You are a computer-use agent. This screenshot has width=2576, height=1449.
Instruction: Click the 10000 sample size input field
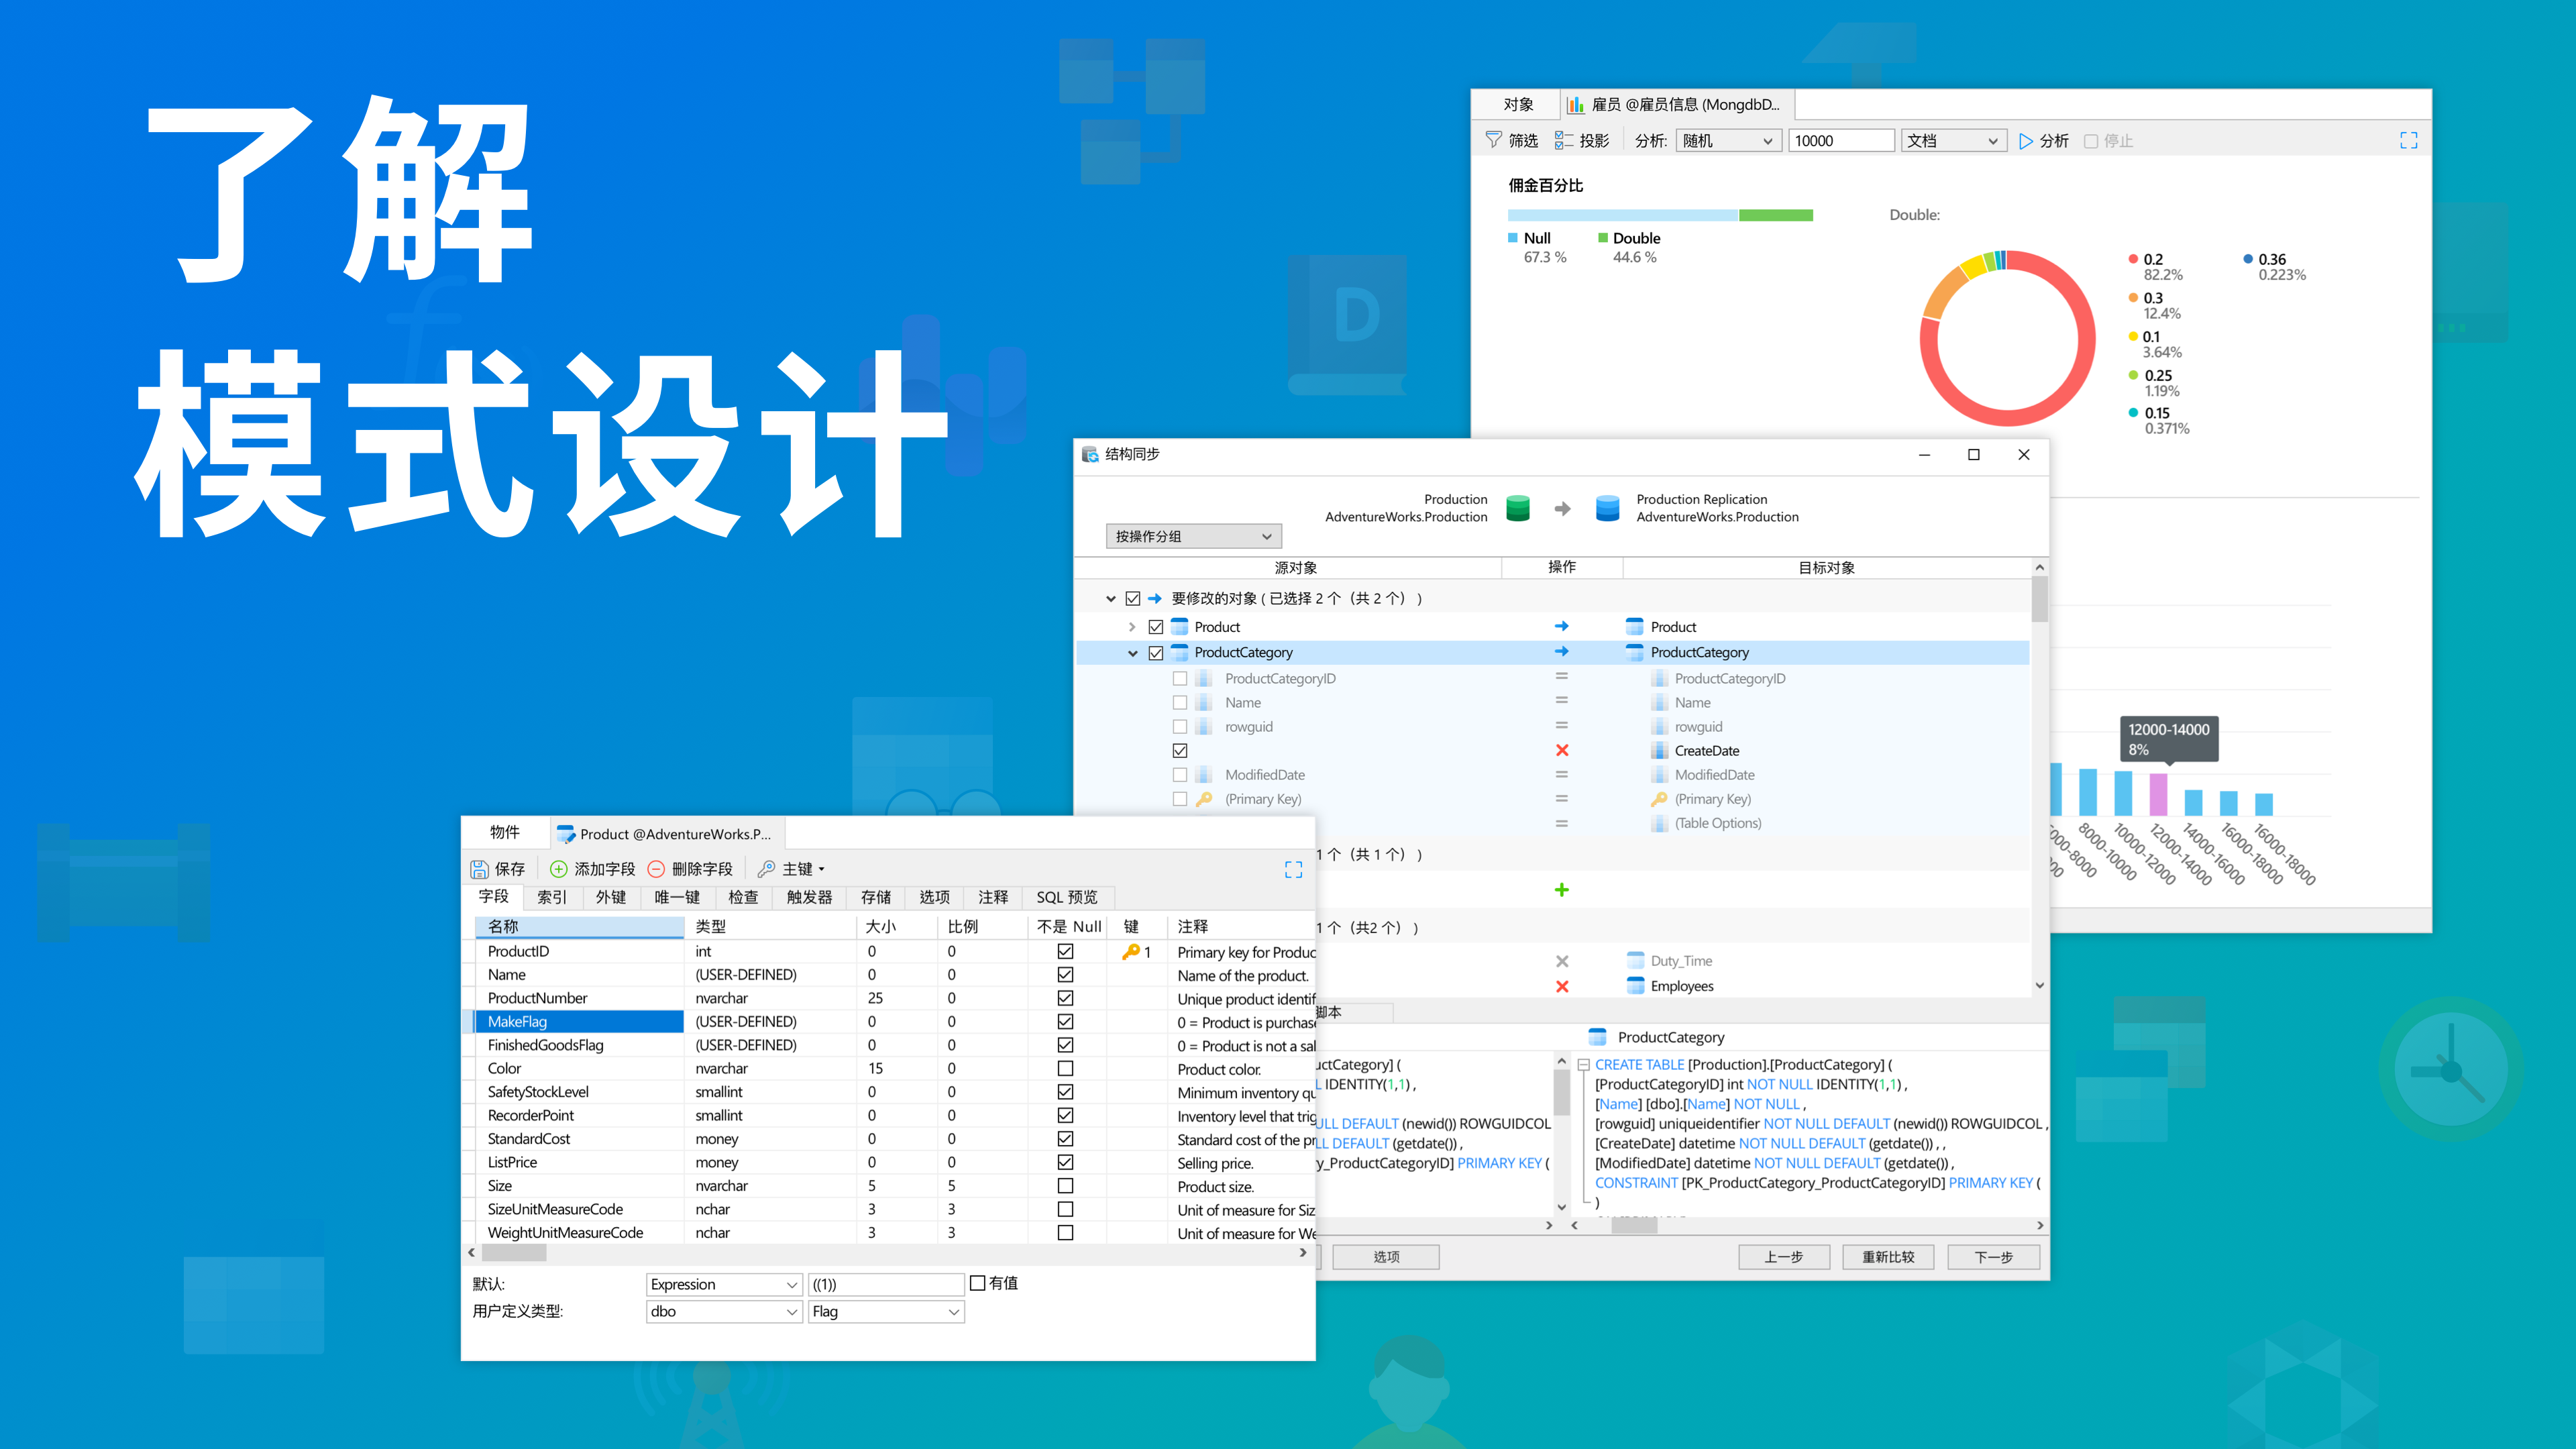(x=1841, y=141)
